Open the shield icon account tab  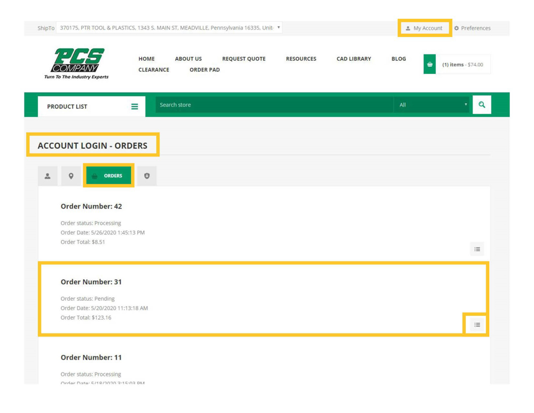(147, 176)
